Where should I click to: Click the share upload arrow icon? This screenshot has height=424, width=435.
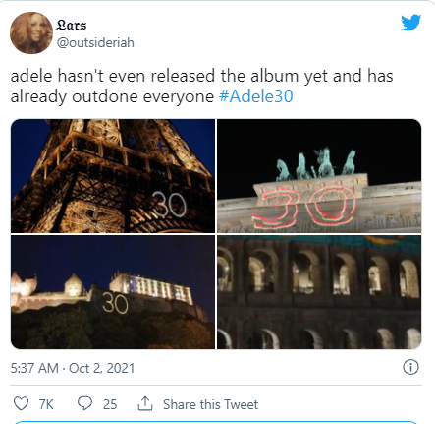[145, 403]
